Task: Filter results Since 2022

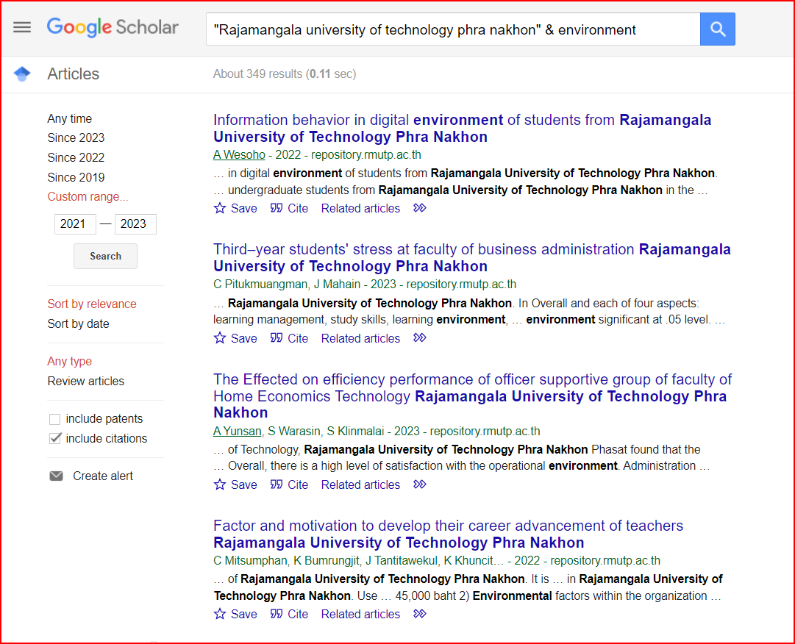Action: click(x=76, y=157)
